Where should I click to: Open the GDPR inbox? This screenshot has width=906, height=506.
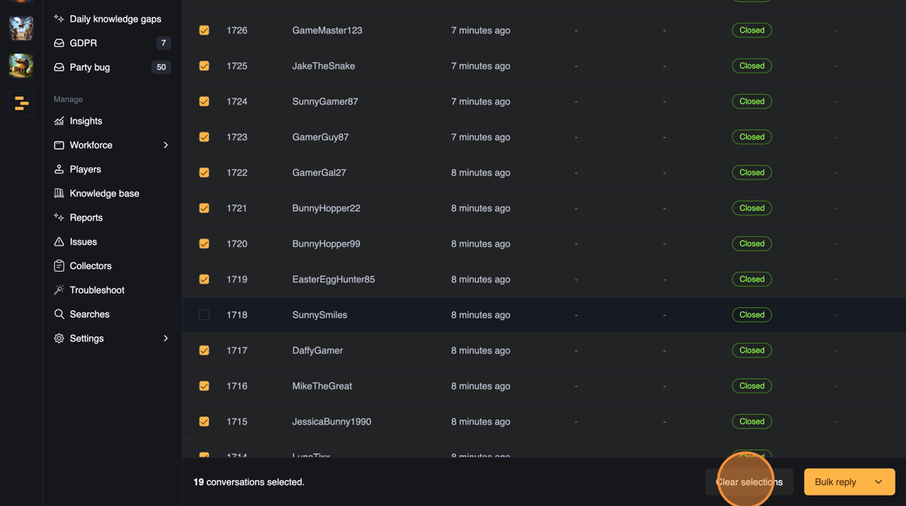click(83, 44)
